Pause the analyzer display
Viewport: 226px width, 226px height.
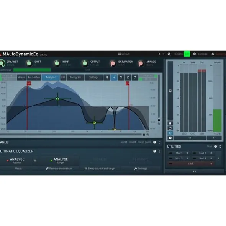pos(107,77)
